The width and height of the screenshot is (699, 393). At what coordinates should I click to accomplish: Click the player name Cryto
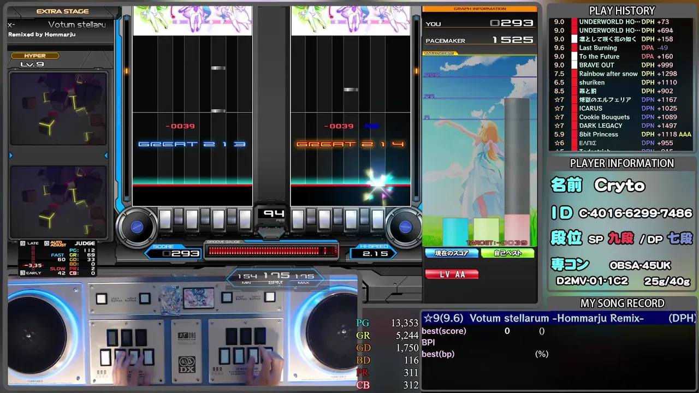(619, 186)
